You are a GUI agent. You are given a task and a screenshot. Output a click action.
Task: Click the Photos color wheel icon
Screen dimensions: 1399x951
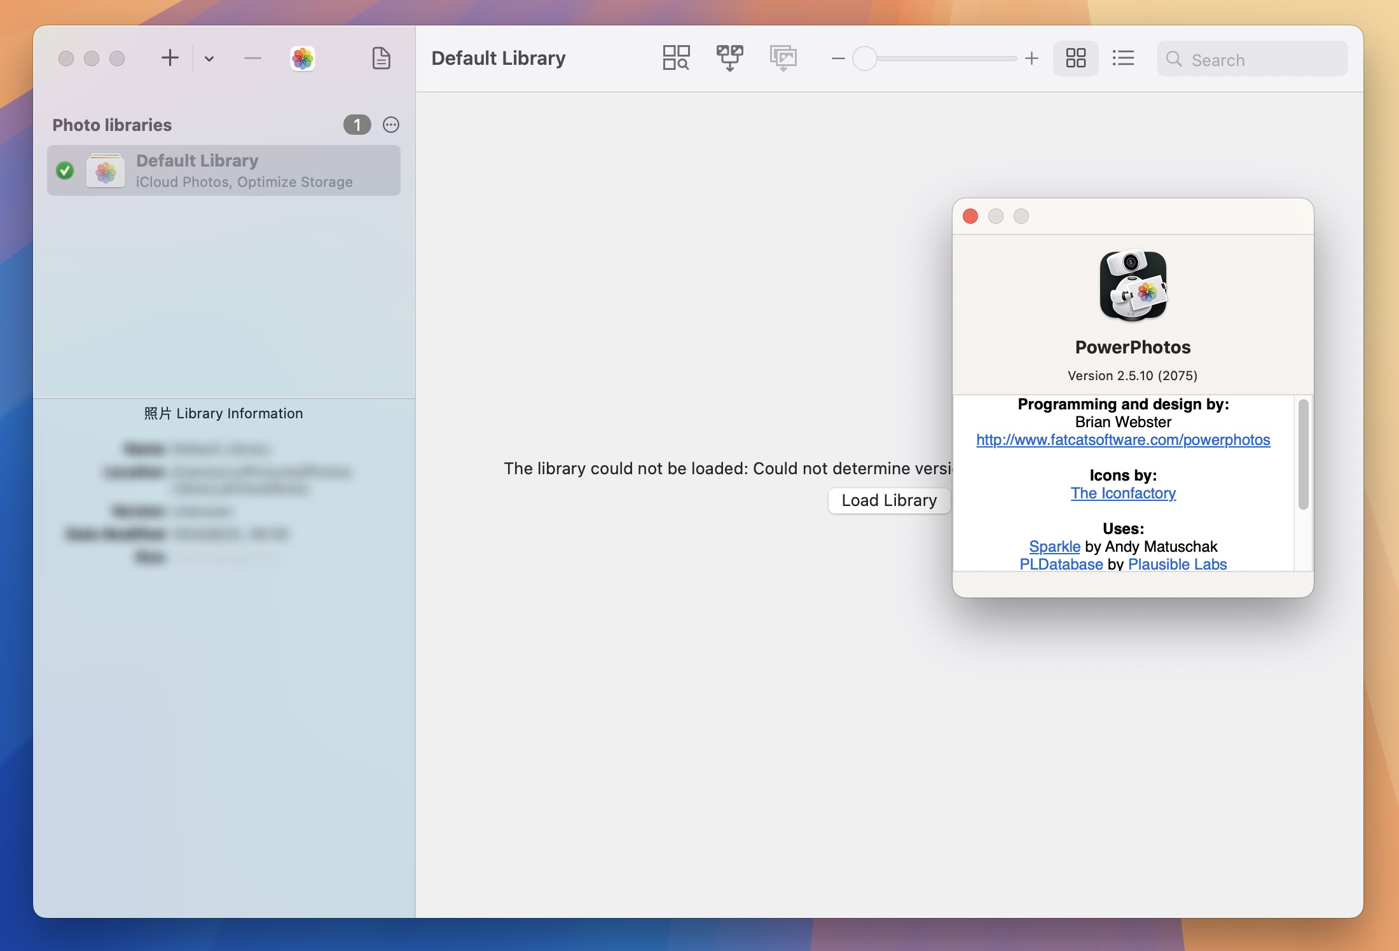coord(303,57)
